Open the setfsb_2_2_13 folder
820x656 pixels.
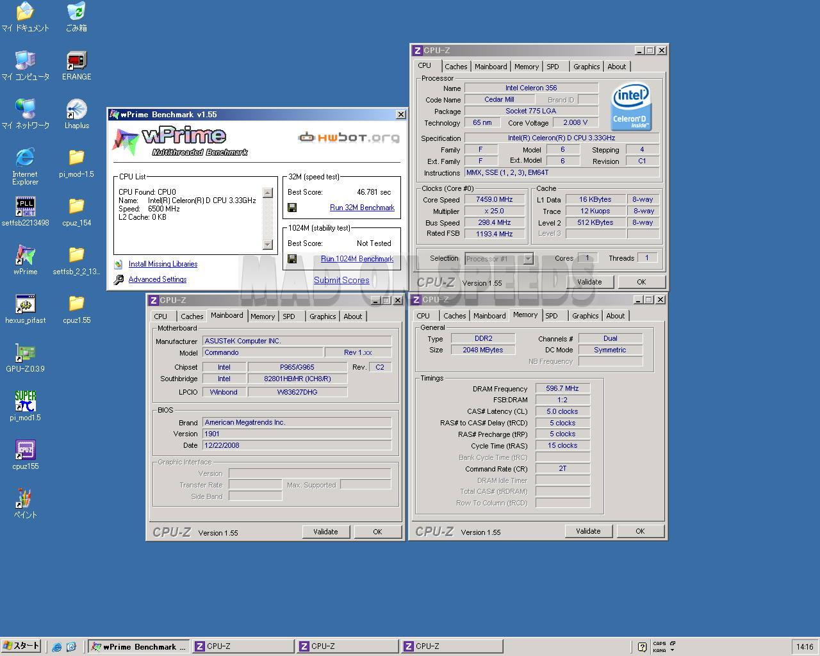[76, 261]
